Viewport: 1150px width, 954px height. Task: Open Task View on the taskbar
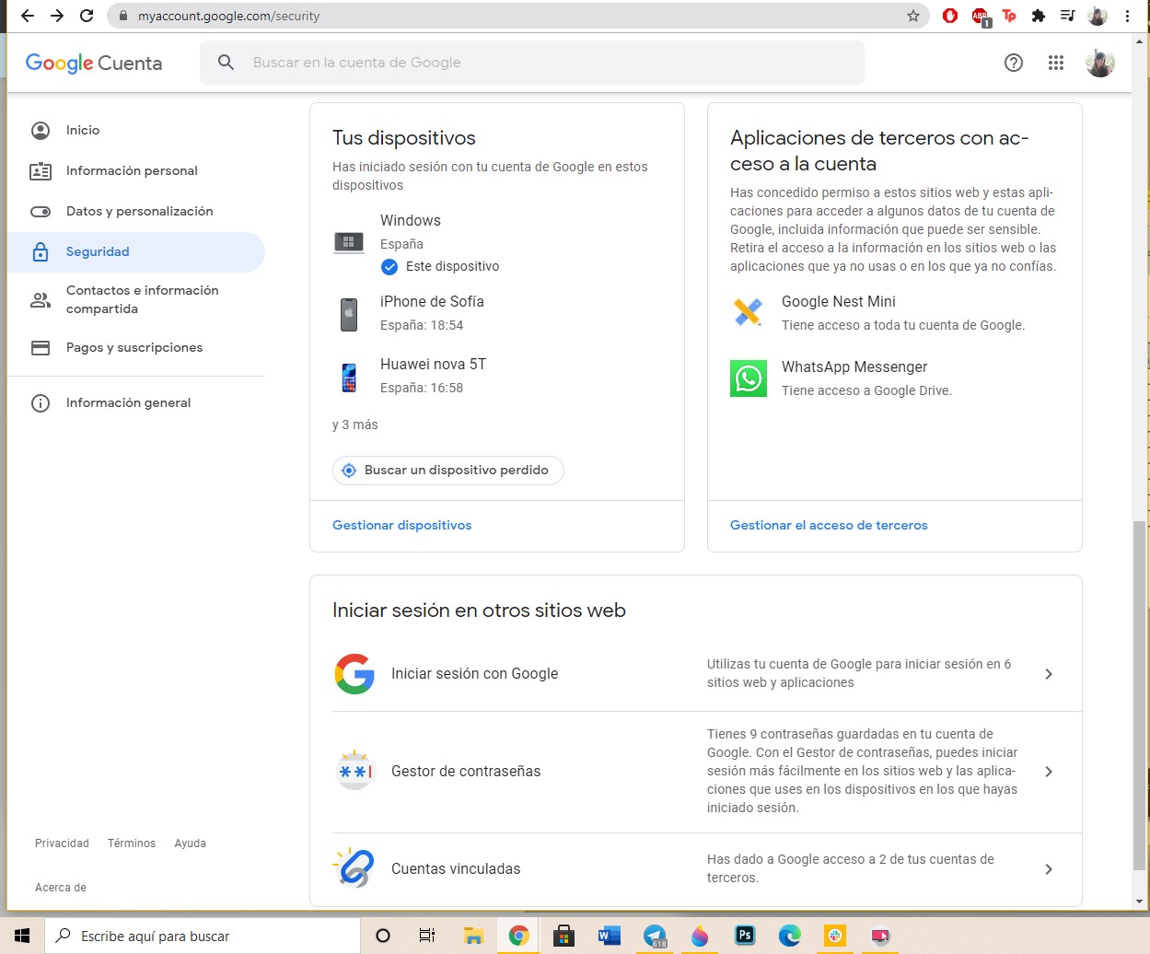coord(427,936)
